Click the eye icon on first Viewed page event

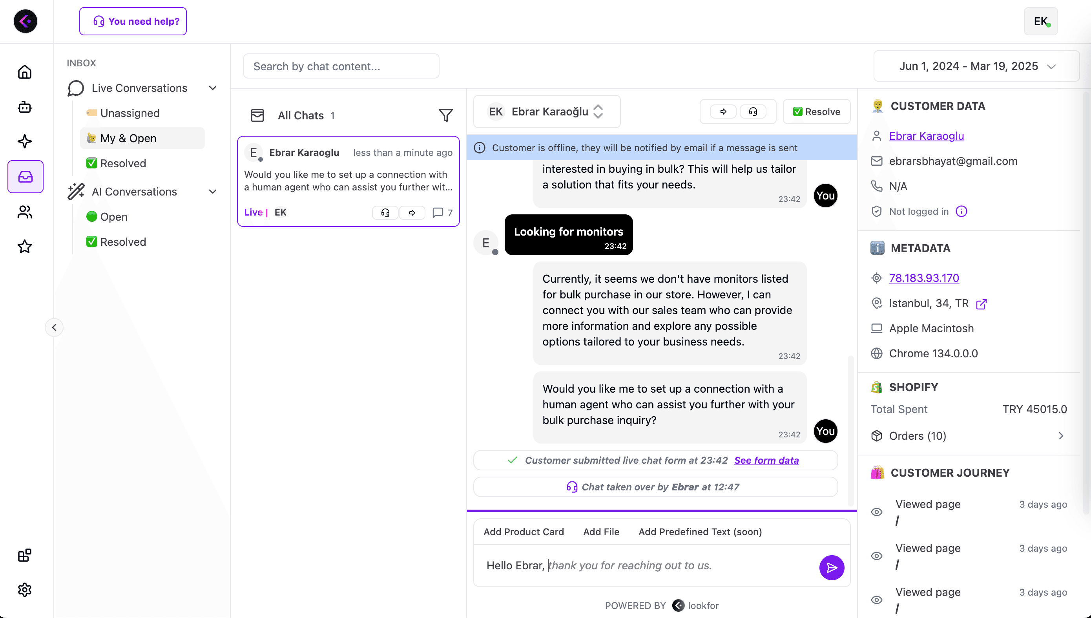click(x=877, y=512)
